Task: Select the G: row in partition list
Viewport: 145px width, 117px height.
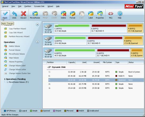Action: click(96, 88)
